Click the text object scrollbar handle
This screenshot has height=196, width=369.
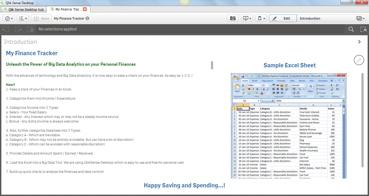tap(212, 65)
